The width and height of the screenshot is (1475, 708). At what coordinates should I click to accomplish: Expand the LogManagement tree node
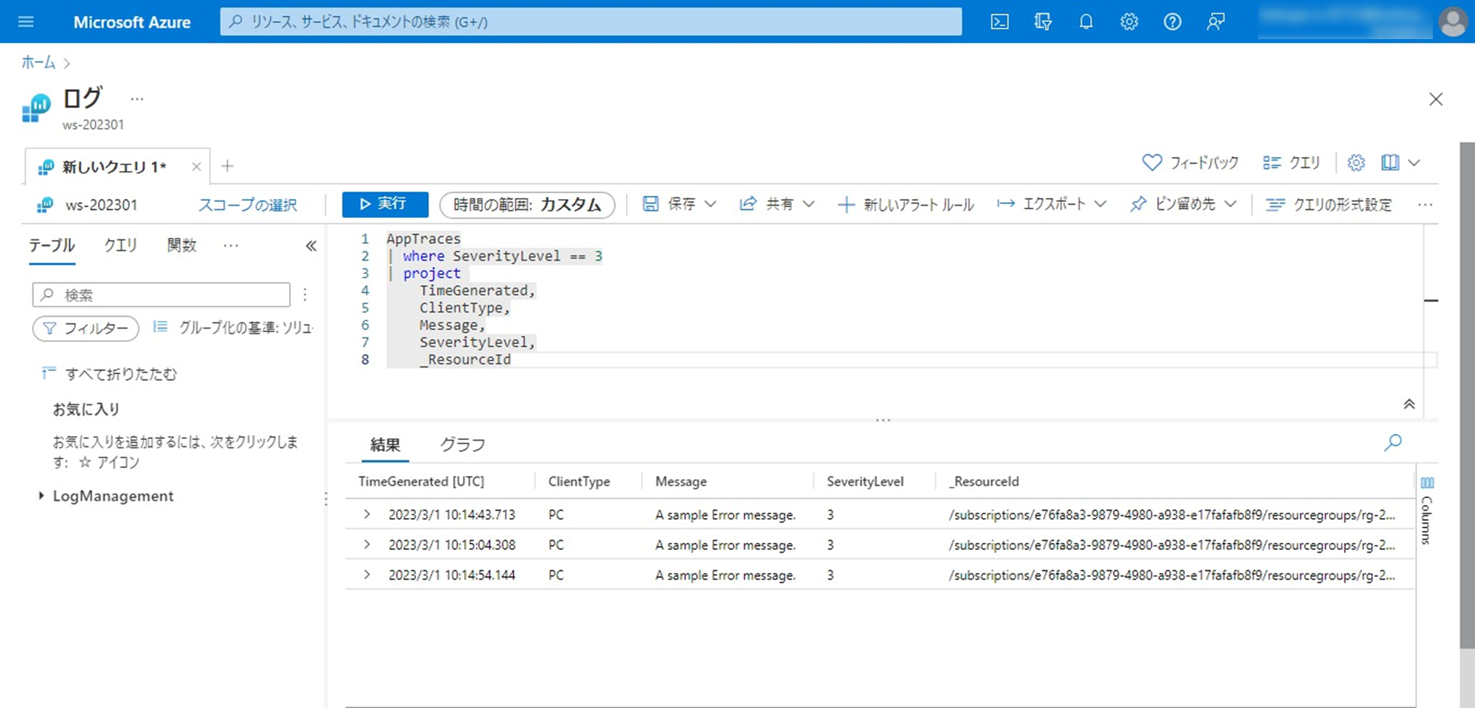41,496
